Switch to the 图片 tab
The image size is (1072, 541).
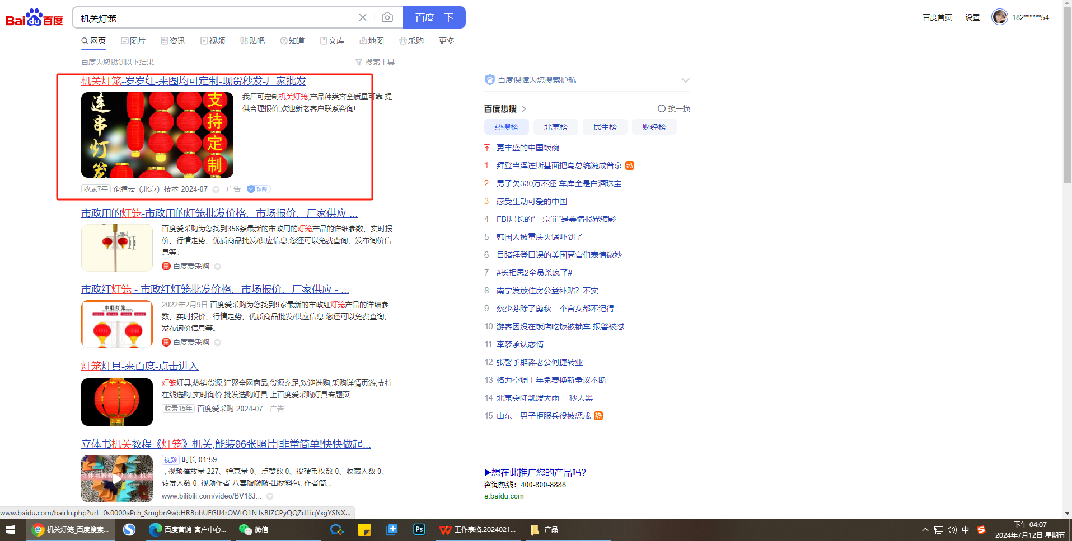133,41
